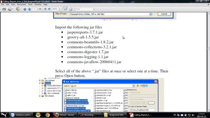Click 'Files of type' combo in document image
The image size is (210, 118).
click(x=111, y=14)
